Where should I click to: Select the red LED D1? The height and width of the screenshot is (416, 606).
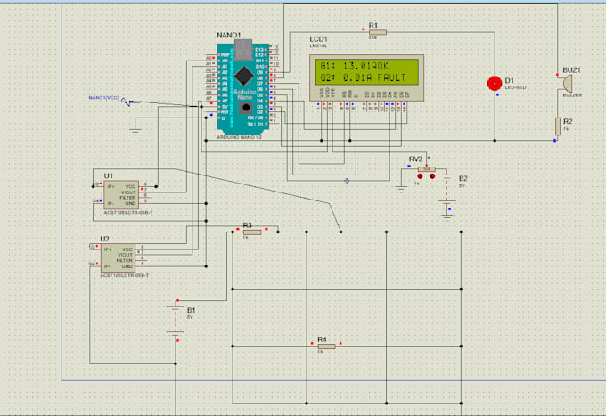click(x=495, y=84)
